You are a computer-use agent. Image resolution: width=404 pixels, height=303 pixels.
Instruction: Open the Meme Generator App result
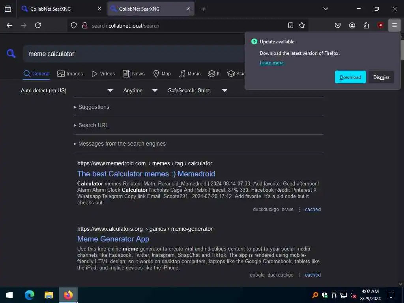tap(113, 239)
